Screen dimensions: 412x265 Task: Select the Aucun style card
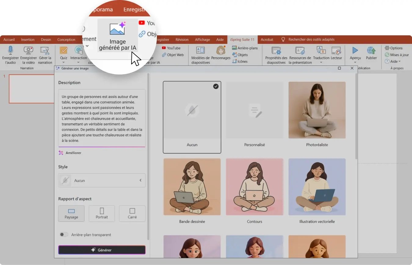click(x=192, y=117)
